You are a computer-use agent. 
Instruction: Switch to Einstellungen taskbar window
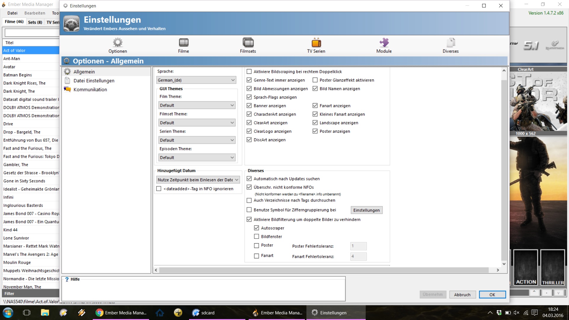[x=336, y=313]
